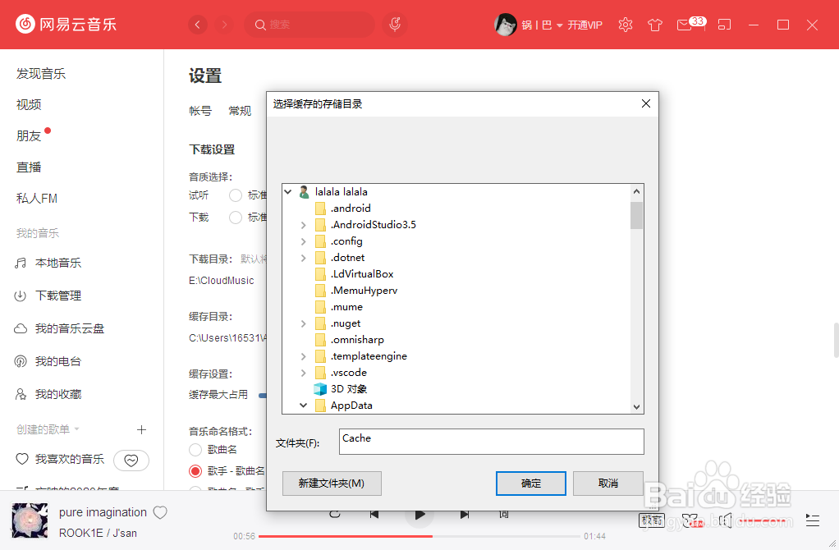Open 直播 in the sidebar

pos(29,167)
